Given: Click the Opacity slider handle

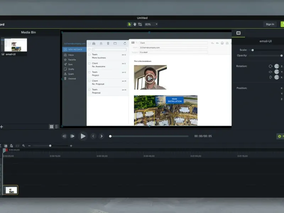Looking at the screenshot, I should (282, 55).
